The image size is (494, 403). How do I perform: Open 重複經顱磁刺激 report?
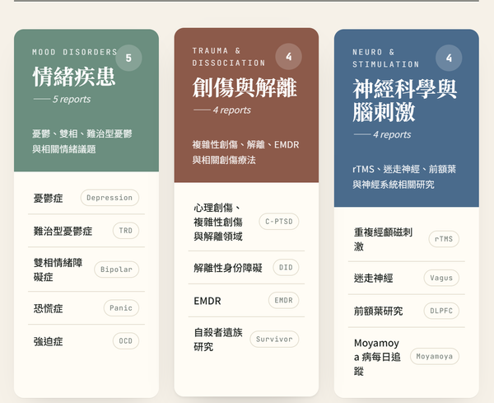point(407,239)
